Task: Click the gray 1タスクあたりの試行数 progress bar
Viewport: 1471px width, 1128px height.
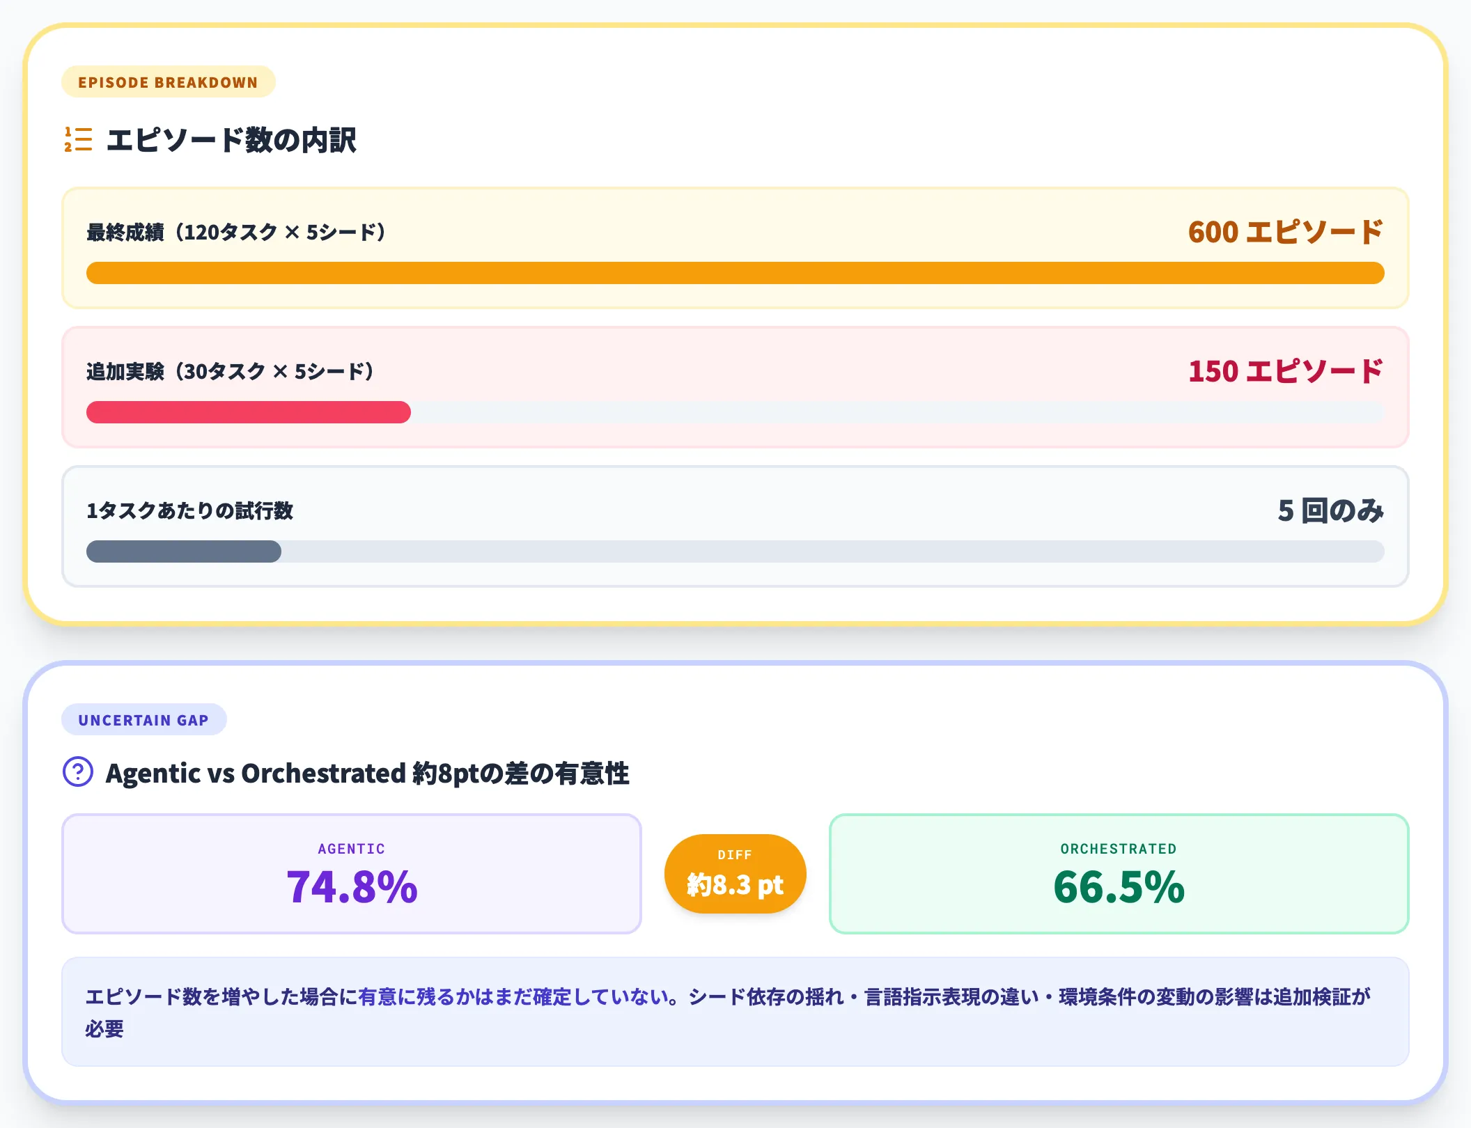Action: (184, 551)
